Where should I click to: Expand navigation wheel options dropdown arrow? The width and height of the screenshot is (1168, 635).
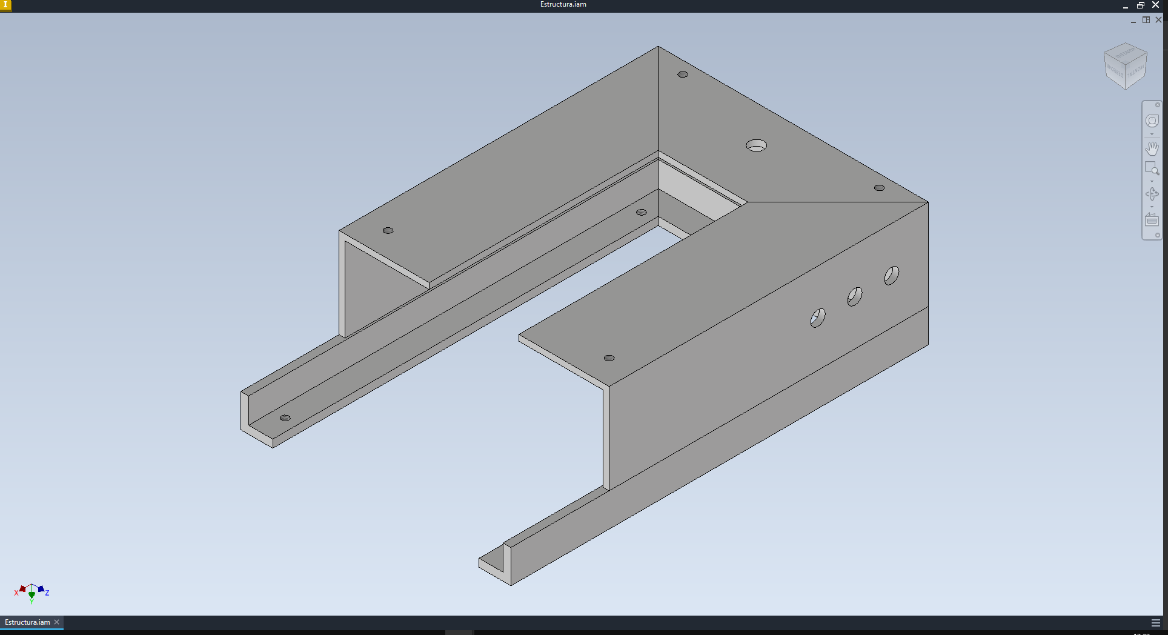click(x=1152, y=135)
